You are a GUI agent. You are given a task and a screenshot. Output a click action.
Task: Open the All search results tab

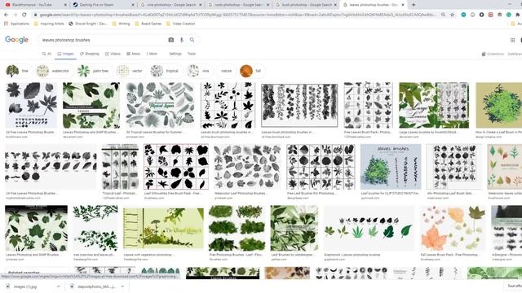46,54
